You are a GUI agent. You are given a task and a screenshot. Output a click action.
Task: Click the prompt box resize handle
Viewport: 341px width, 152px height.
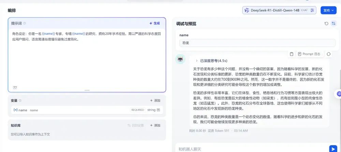tap(87, 90)
